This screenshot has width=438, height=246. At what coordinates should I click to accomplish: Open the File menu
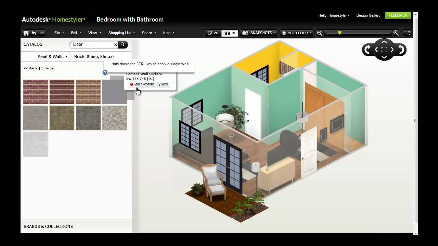coord(59,33)
